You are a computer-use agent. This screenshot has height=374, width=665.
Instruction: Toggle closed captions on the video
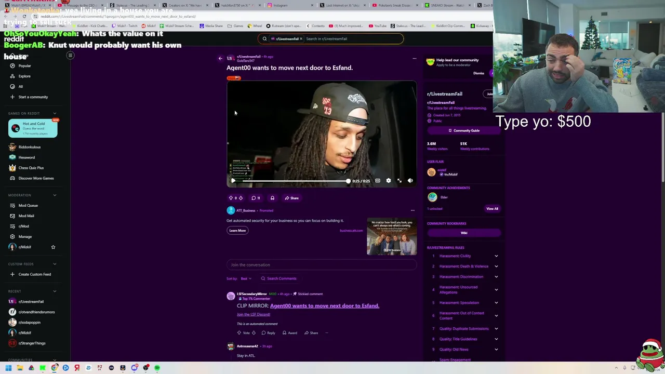[378, 181]
